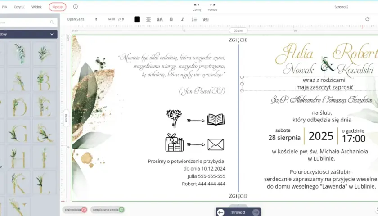Click the Cofnij undo icon
The height and width of the screenshot is (216, 378).
click(197, 5)
